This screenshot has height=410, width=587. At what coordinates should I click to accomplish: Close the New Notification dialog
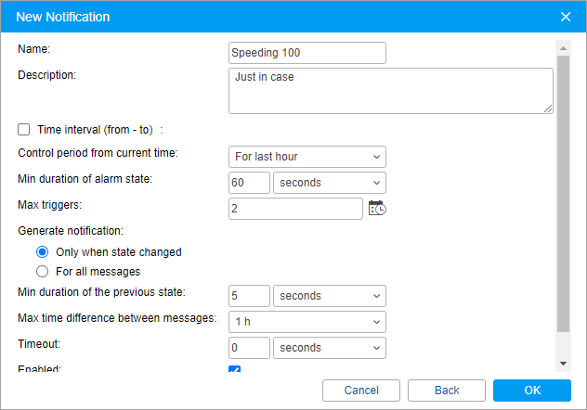pyautogui.click(x=566, y=17)
